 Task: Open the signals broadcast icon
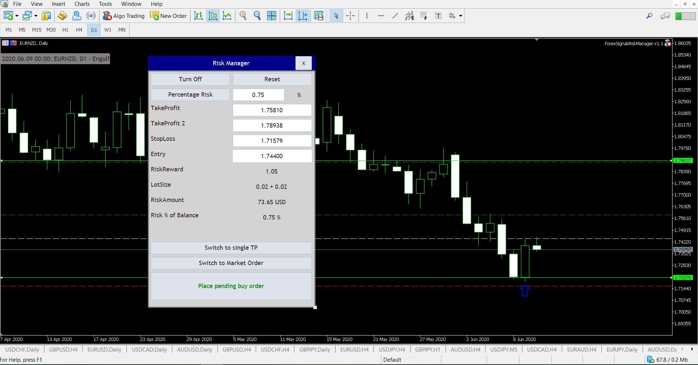tap(91, 16)
